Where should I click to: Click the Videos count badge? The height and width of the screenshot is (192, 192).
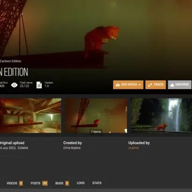point(21,183)
